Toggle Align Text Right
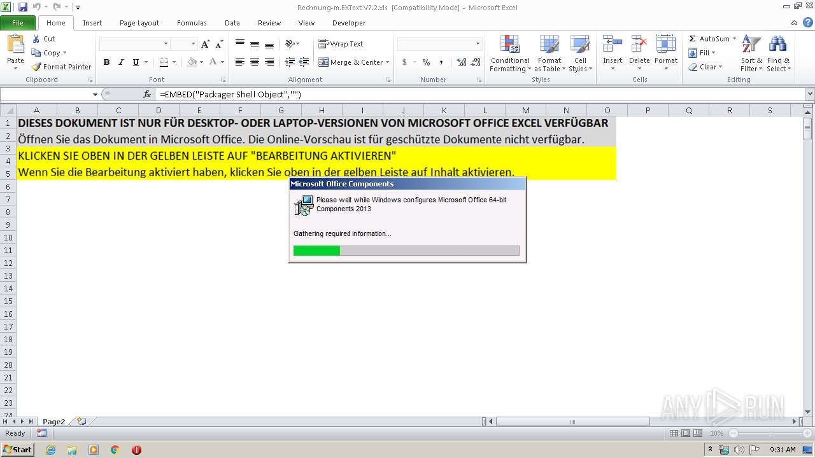The width and height of the screenshot is (815, 458). coord(269,62)
